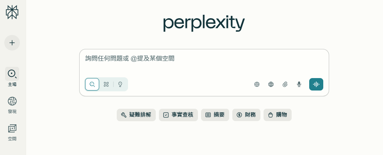The width and height of the screenshot is (383, 155).
Task: Open the 空間 spaces section
Action: coord(12,132)
